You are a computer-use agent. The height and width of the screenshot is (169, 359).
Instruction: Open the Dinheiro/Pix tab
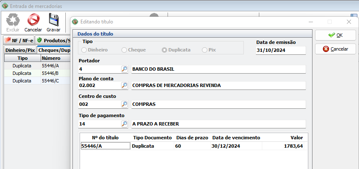20,50
